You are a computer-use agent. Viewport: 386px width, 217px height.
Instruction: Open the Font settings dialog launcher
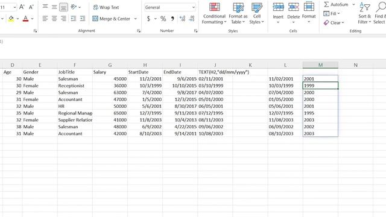click(35, 31)
